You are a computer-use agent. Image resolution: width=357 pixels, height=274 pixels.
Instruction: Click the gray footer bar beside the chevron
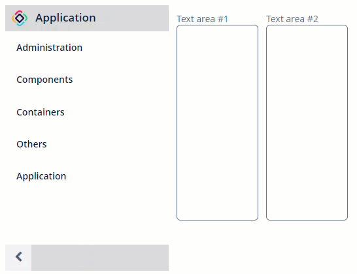coord(100,258)
